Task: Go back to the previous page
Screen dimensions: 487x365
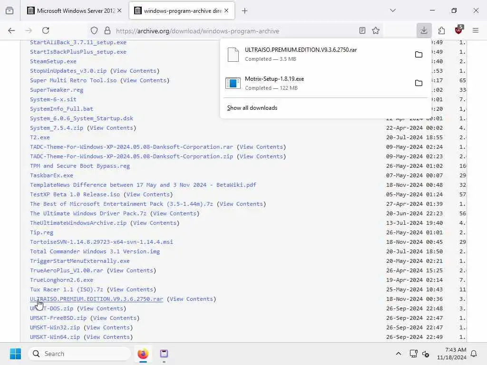Action: (x=11, y=30)
